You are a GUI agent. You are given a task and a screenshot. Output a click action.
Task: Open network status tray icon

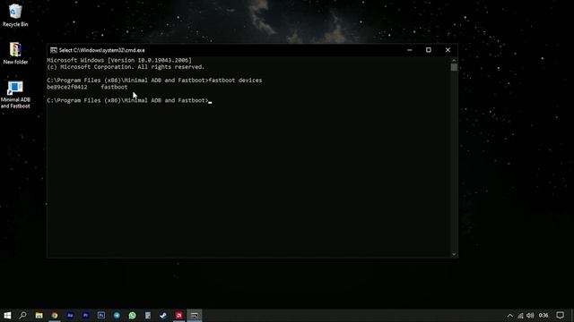[520, 316]
